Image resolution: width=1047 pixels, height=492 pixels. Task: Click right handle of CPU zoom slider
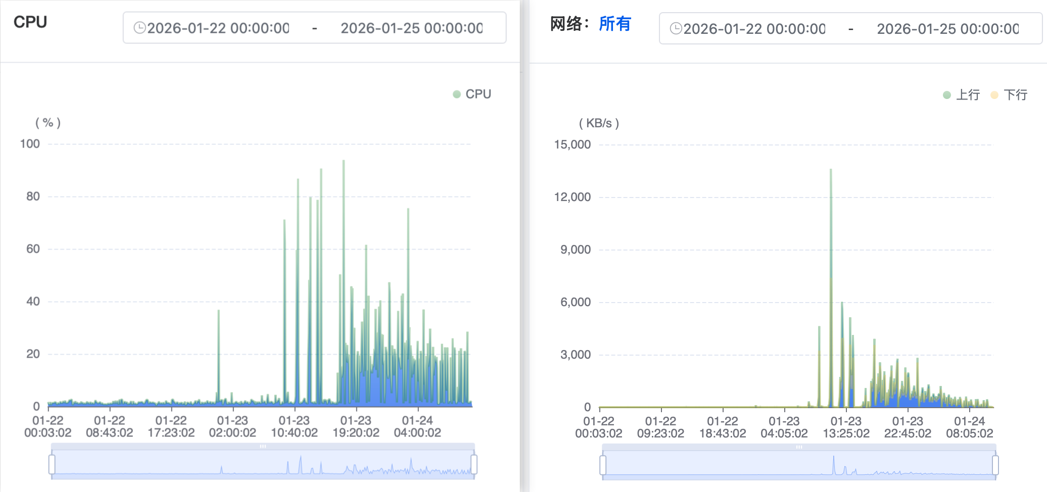click(474, 464)
